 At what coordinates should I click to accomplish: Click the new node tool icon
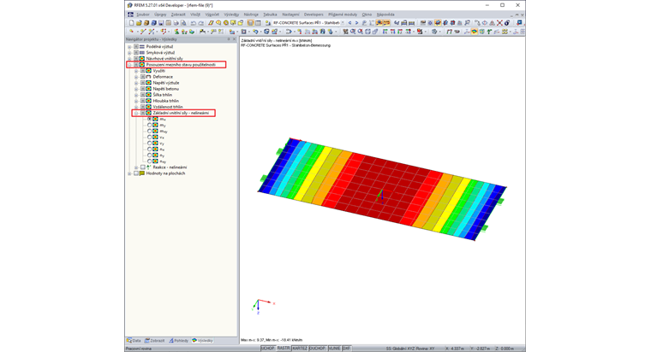click(x=132, y=32)
